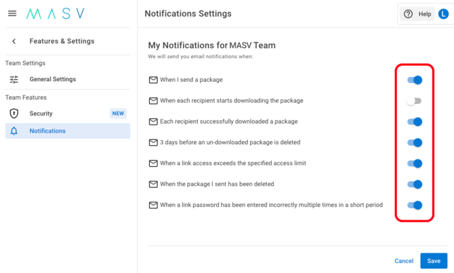The width and height of the screenshot is (454, 273).
Task: Toggle off Each recipient successfully downloaded notification
Action: point(415,122)
